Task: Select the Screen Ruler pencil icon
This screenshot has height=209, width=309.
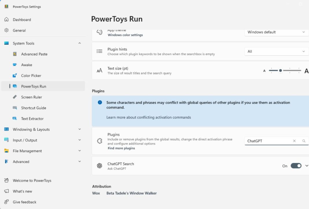Action: (14, 97)
